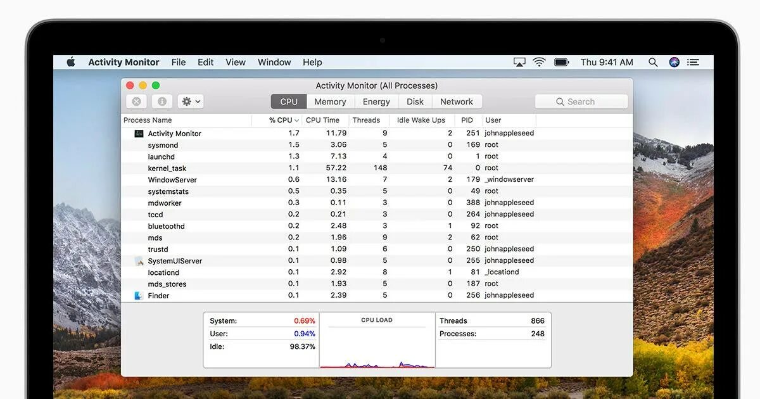The width and height of the screenshot is (760, 399).
Task: Switch to the Memory tab
Action: pos(330,101)
